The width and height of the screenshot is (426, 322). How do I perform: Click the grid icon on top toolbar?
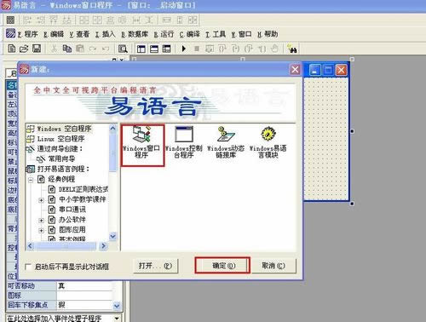(10, 20)
